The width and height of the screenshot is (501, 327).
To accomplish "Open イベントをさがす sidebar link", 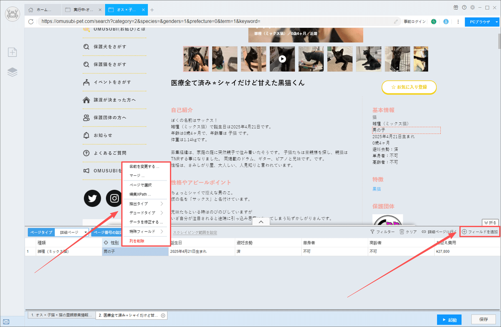I will pos(107,82).
